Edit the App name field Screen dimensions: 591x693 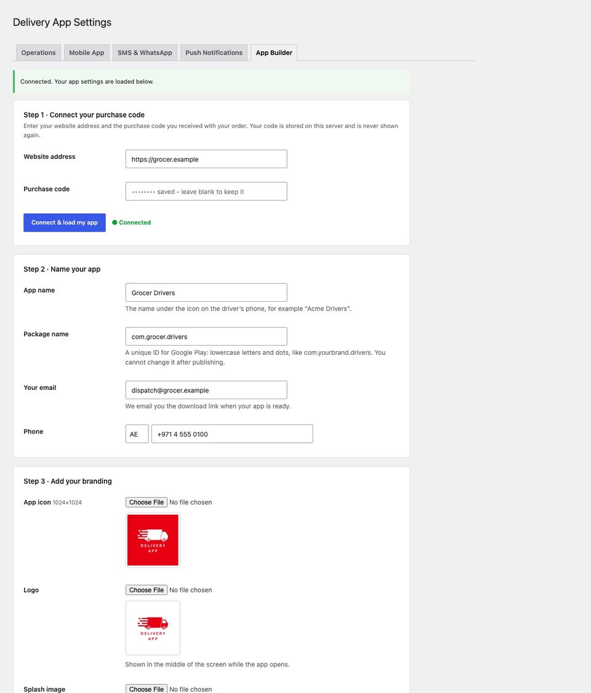[x=206, y=293]
